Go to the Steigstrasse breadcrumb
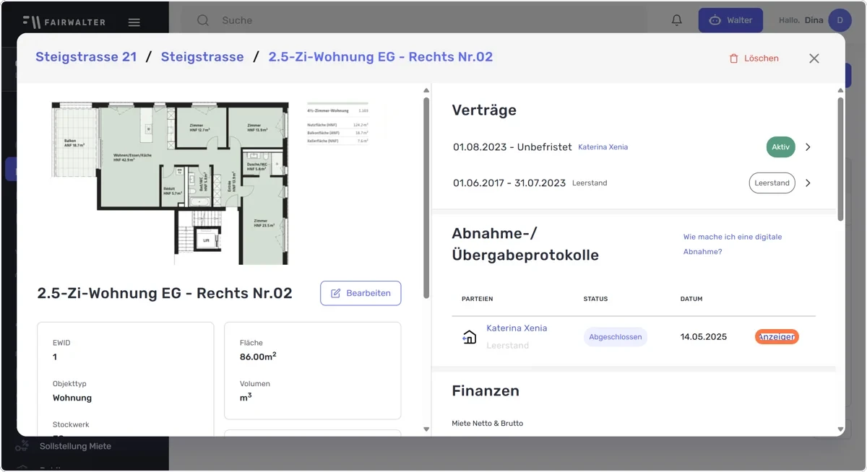This screenshot has width=867, height=472. 202,57
